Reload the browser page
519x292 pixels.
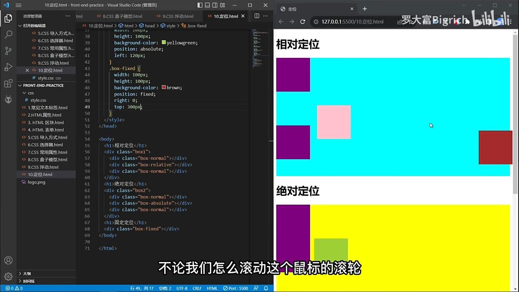(x=303, y=21)
